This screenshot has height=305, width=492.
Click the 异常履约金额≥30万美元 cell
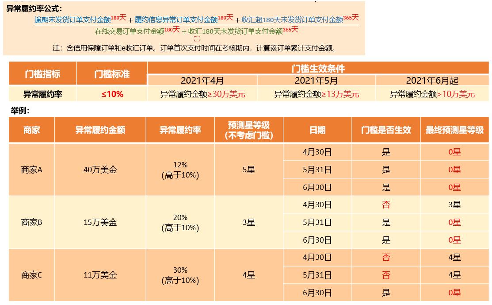pos(202,94)
